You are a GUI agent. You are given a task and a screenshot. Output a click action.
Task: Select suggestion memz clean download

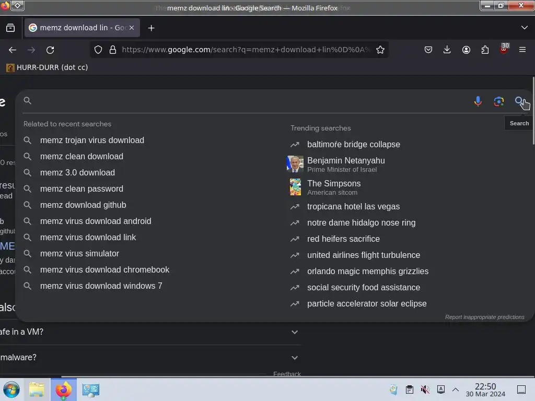[x=82, y=157]
